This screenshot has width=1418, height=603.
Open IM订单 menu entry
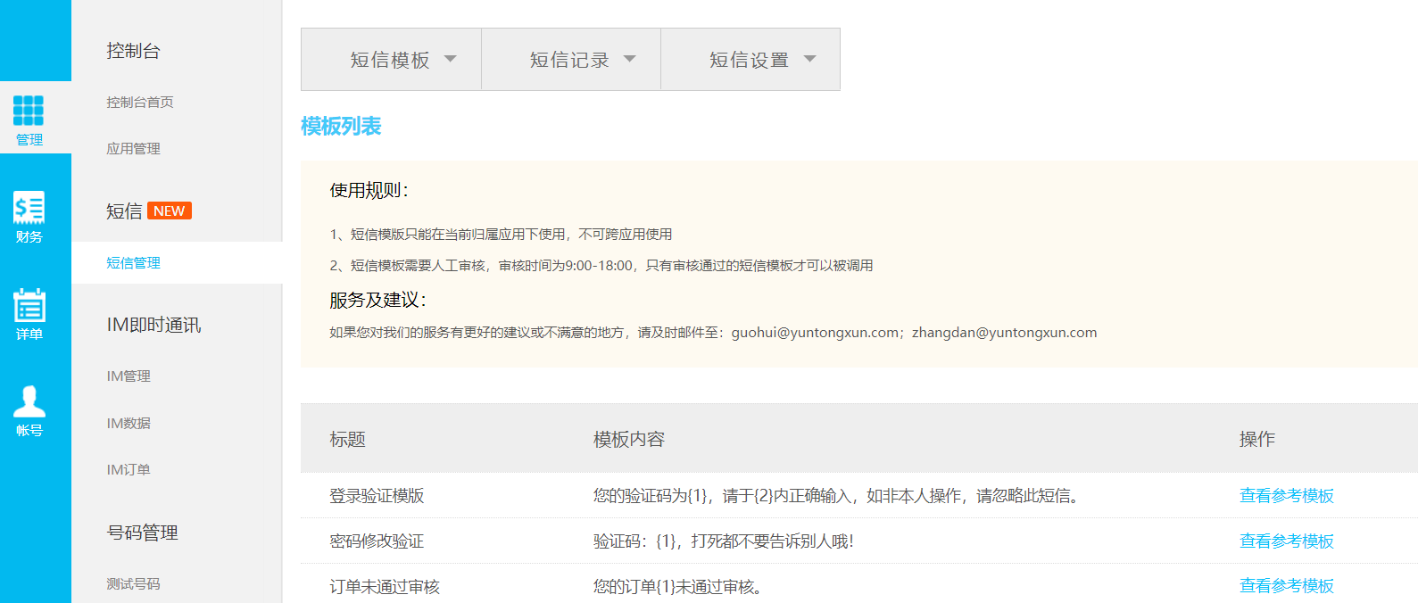tap(129, 470)
